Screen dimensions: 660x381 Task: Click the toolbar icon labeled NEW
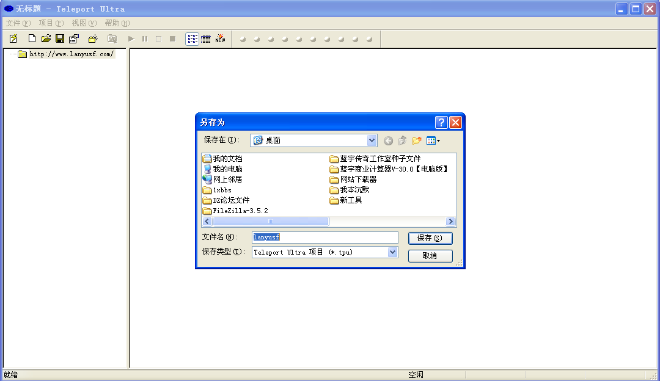[x=220, y=39]
